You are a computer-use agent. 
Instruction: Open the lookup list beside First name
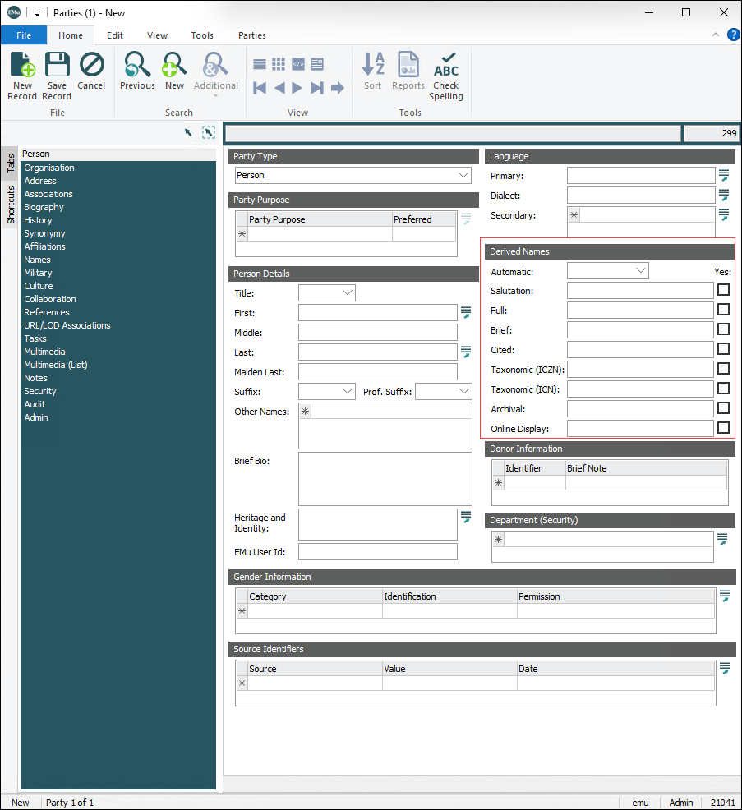point(466,312)
